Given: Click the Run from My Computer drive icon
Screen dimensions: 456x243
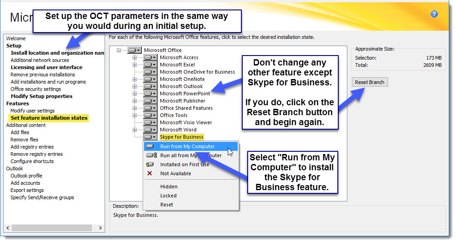Looking at the screenshot, I should (150, 146).
